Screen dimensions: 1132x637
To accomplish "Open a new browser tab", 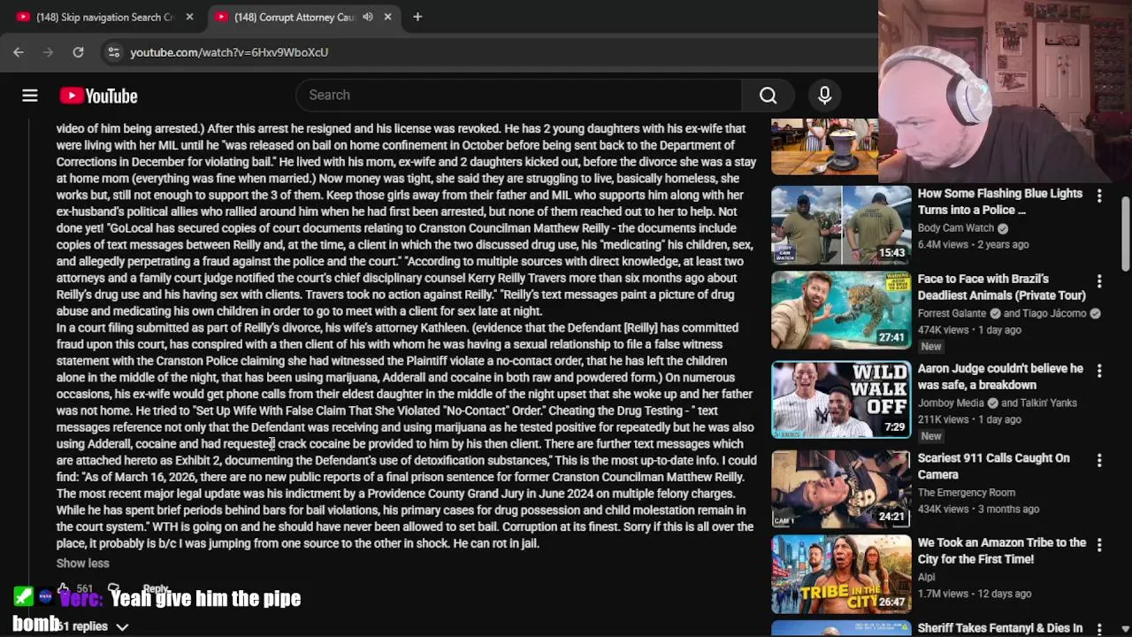I will point(417,17).
